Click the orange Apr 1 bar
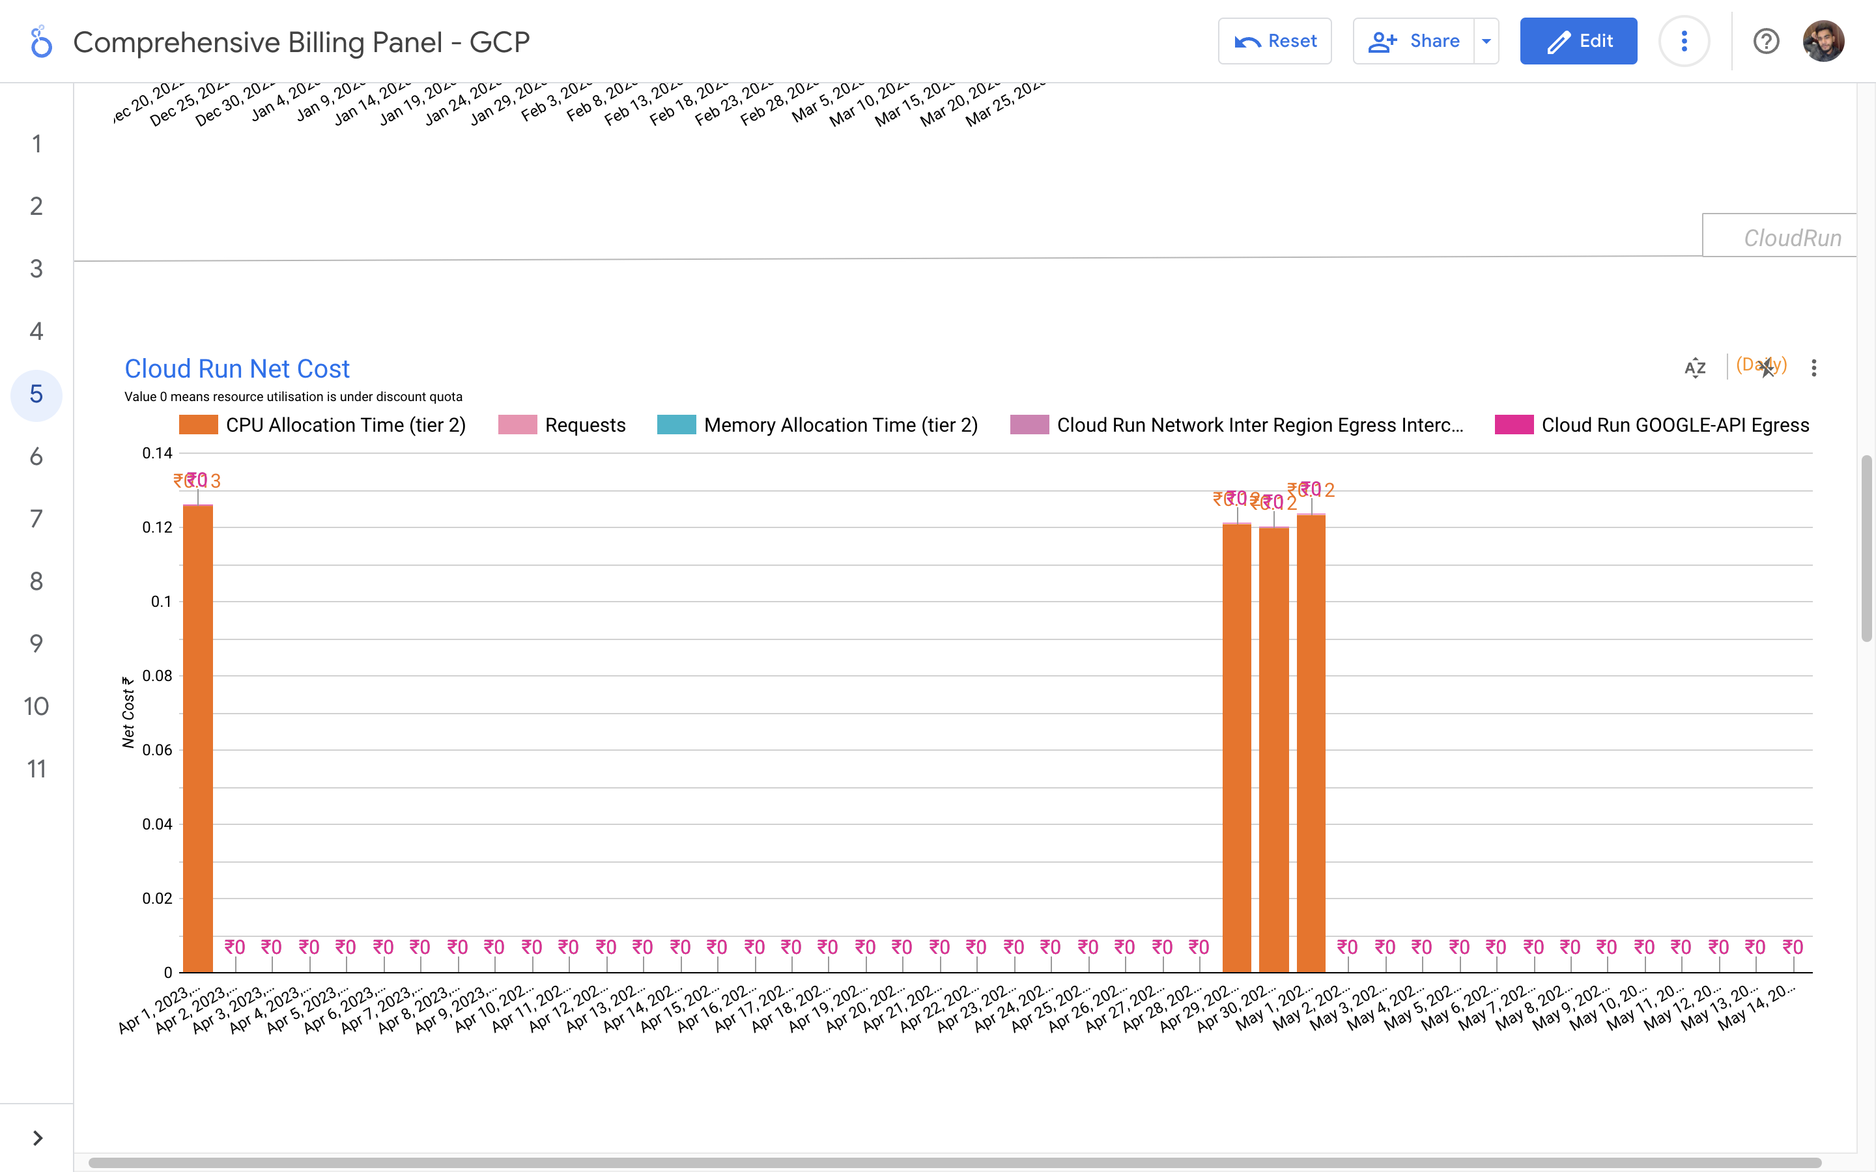1876x1172 pixels. 197,736
